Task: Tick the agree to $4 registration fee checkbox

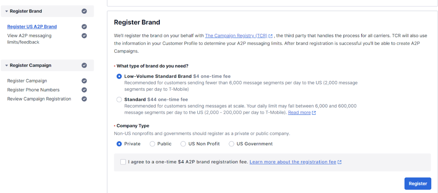Action: 123,162
